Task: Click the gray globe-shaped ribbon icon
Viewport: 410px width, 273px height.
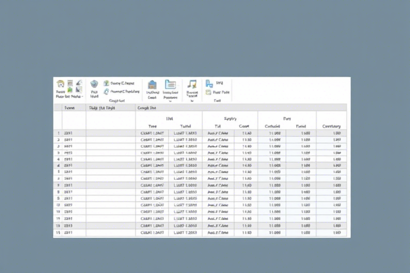Action: pyautogui.click(x=94, y=84)
